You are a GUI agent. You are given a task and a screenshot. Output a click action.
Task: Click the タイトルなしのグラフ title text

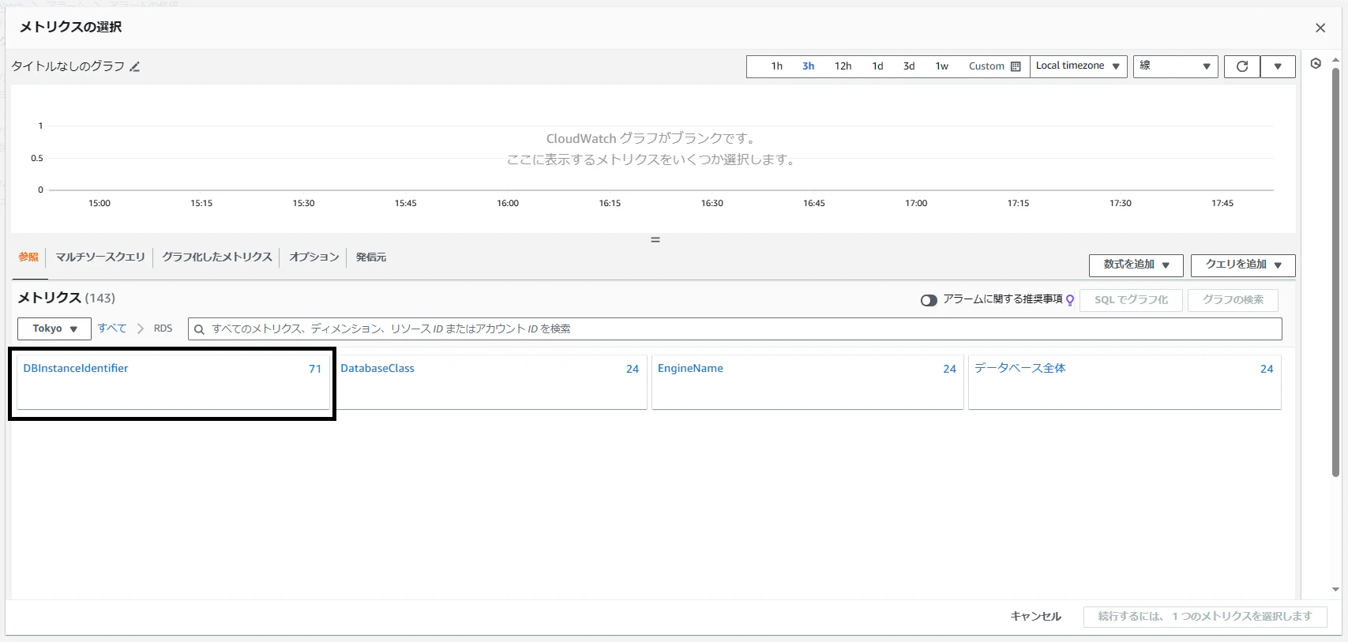point(68,66)
